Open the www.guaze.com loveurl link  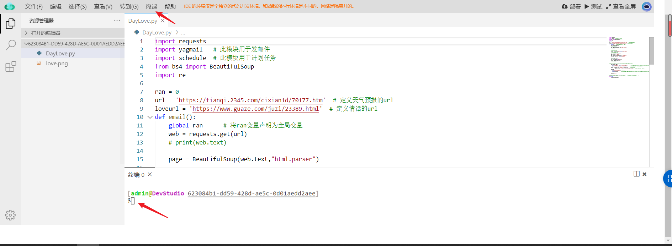point(256,109)
